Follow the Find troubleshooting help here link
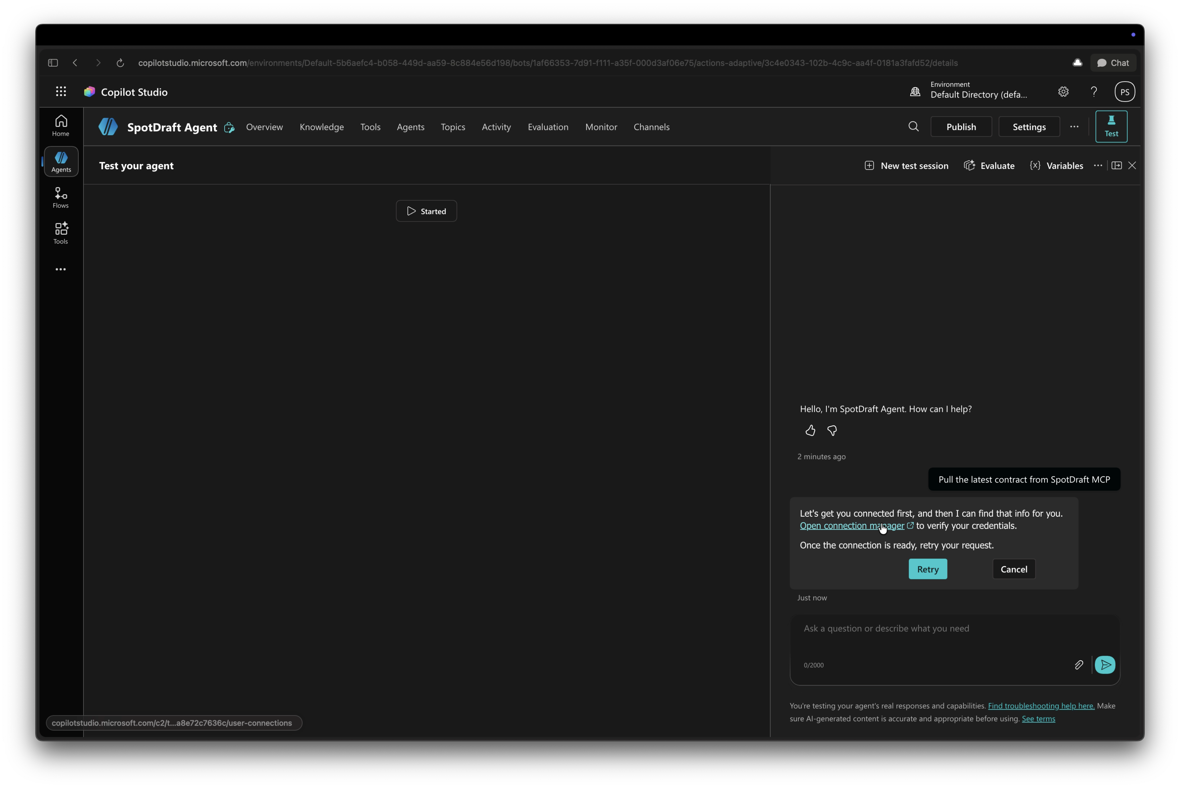Screen dimensions: 1180x788 1041,706
